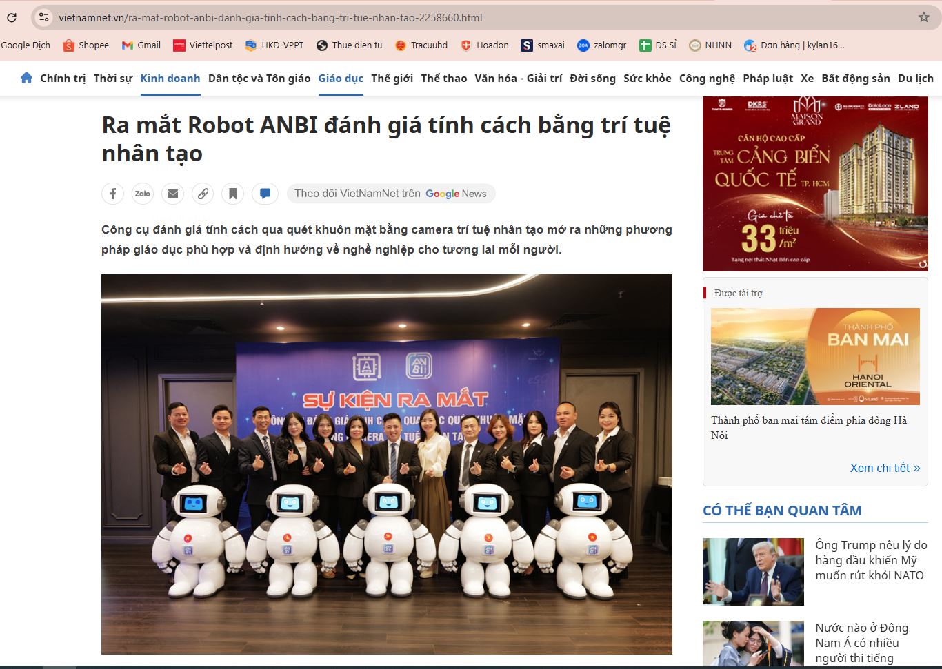This screenshot has height=669, width=942.
Task: Share the article on Facebook
Action: (112, 194)
